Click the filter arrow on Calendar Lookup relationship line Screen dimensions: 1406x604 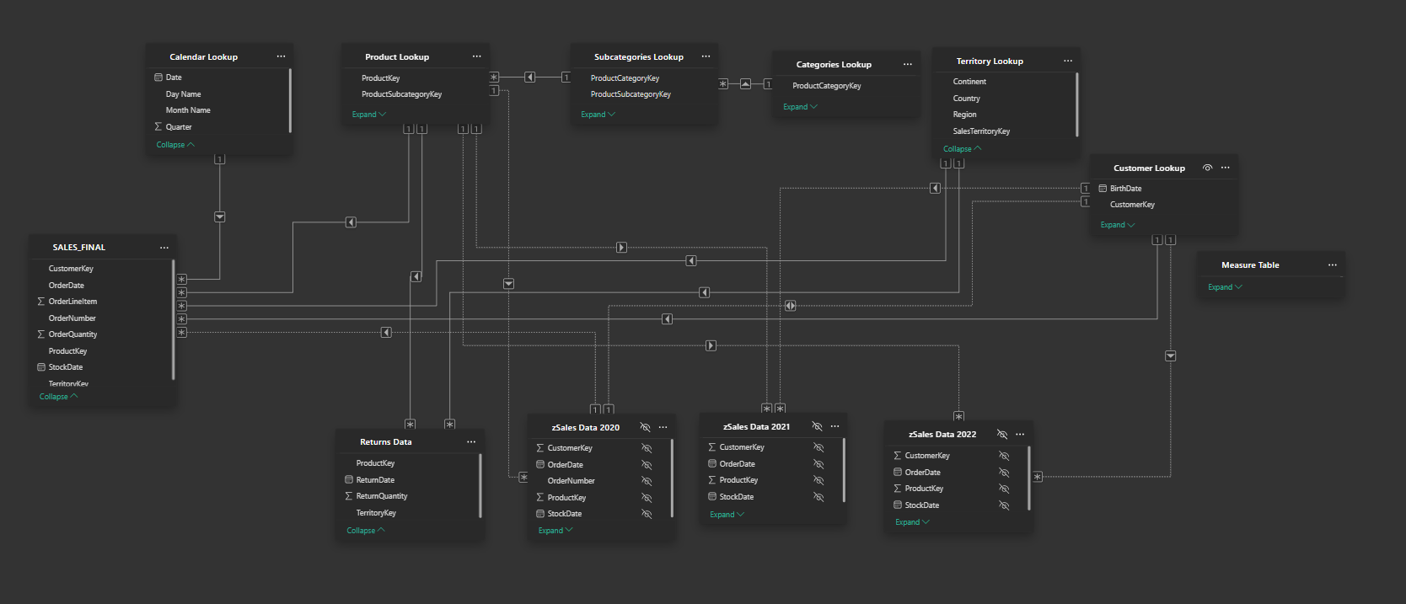pyautogui.click(x=219, y=216)
